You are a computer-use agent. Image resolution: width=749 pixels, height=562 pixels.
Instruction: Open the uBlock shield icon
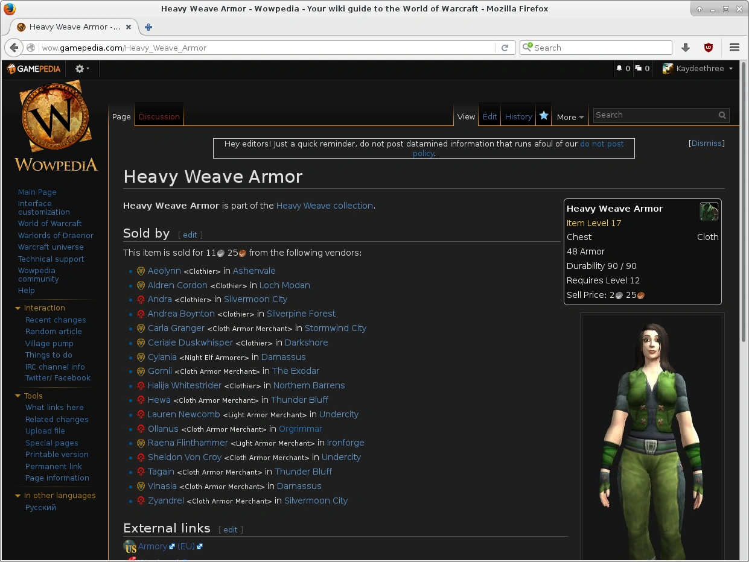(709, 48)
